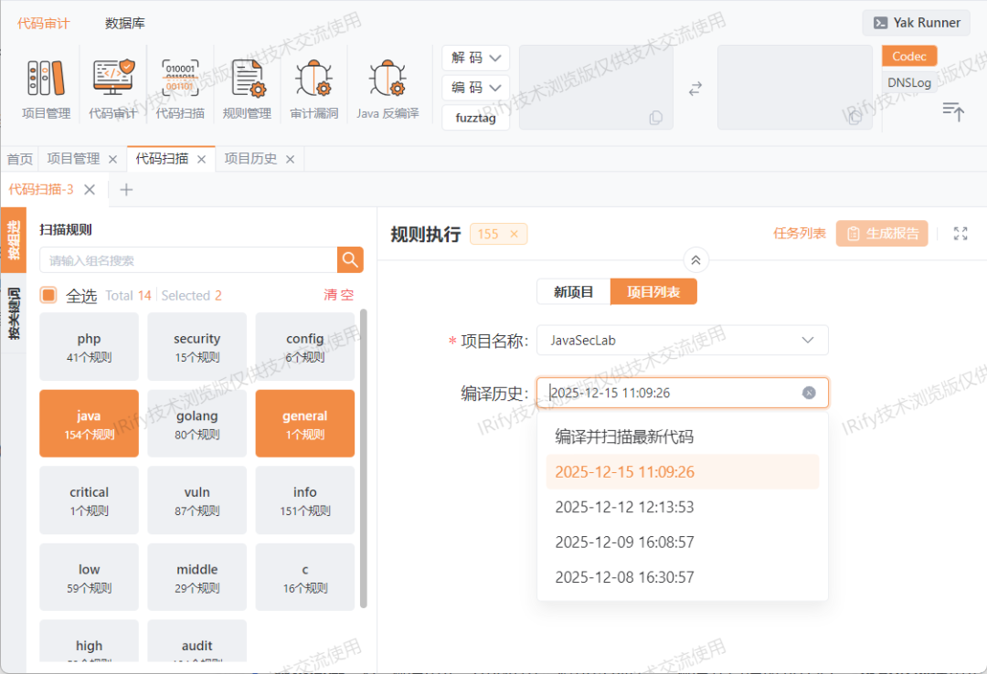Select the security rule group
Viewport: 987px width, 674px height.
point(197,347)
